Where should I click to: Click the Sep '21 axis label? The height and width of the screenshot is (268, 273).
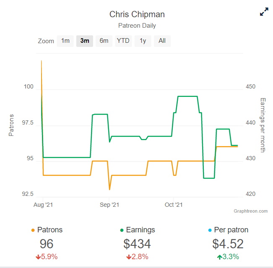(109, 205)
